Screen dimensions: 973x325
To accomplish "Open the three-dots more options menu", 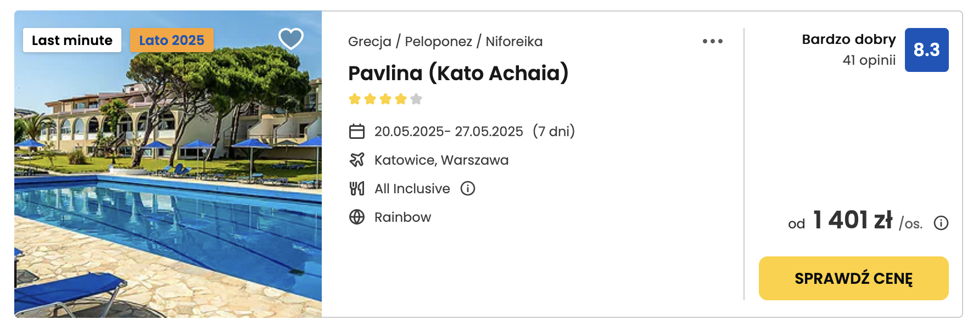I will (x=713, y=41).
